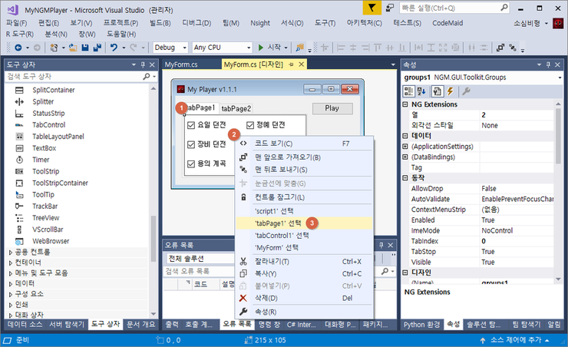Image resolution: width=568 pixels, height=347 pixels.
Task: Switch to the 서버 탐색기 tab
Action: pyautogui.click(x=66, y=324)
